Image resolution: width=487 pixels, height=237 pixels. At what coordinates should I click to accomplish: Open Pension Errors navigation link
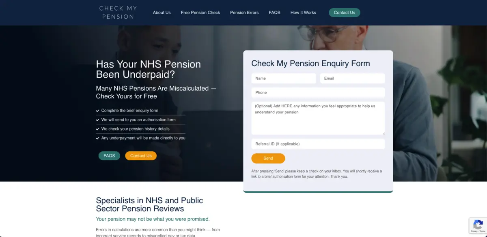point(244,13)
